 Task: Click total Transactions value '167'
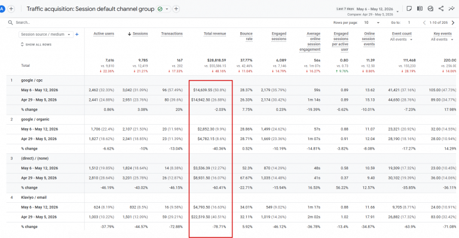180,60
